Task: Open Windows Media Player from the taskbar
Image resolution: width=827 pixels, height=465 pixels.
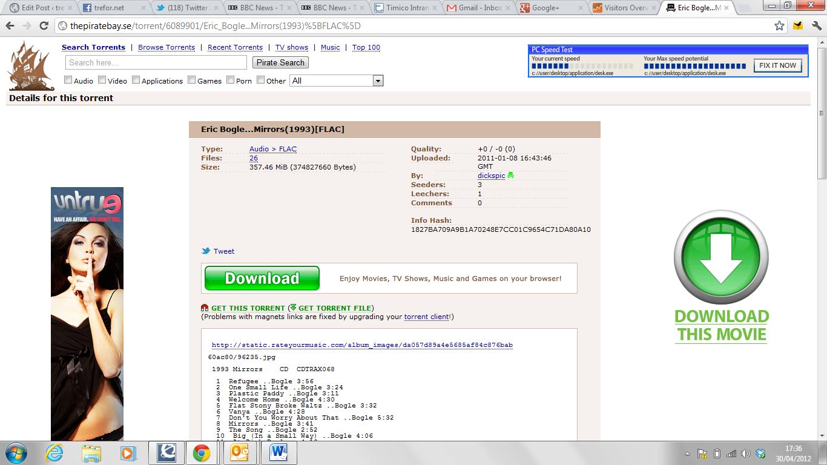Action: coord(128,453)
